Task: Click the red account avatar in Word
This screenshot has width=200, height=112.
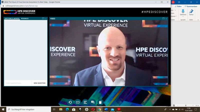Action: click(173, 2)
